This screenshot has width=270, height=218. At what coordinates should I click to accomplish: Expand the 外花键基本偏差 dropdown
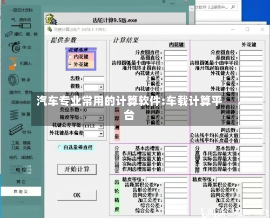101,134
